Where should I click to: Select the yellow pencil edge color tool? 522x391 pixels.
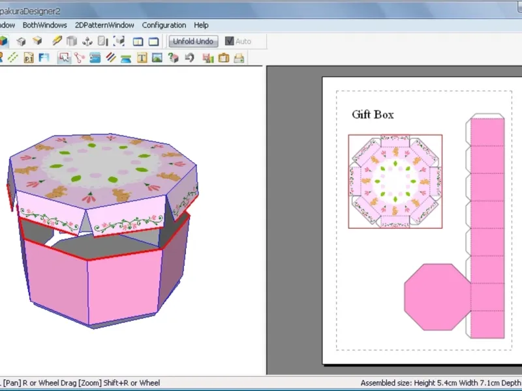[57, 41]
